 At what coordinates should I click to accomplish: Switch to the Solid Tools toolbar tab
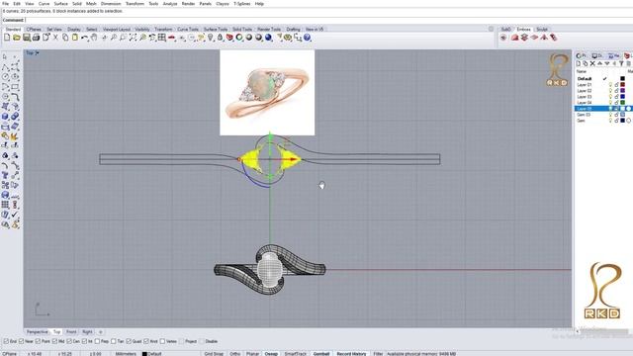pyautogui.click(x=242, y=29)
